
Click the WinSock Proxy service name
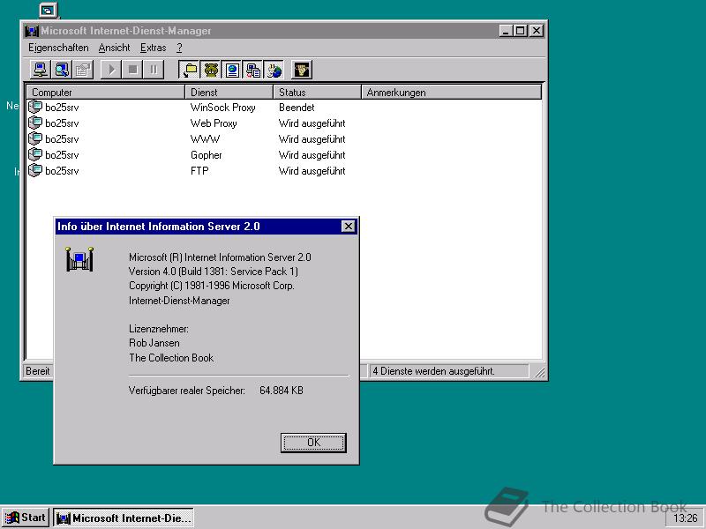pyautogui.click(x=223, y=108)
